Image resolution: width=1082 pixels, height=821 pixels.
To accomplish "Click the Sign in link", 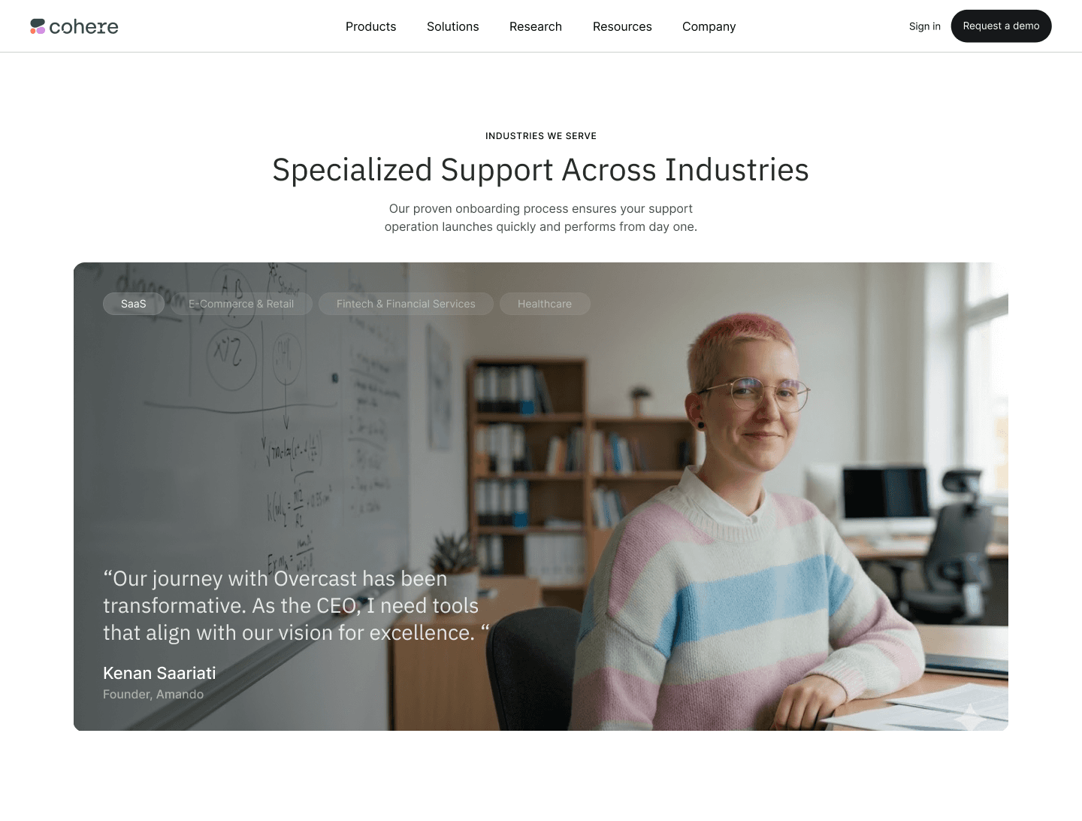I will (924, 26).
